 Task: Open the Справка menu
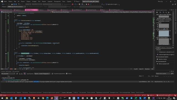(69, 1)
